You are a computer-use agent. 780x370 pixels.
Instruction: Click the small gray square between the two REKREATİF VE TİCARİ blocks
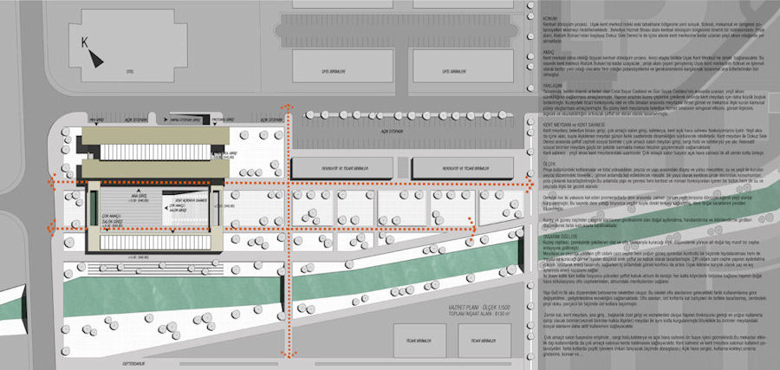(403, 167)
